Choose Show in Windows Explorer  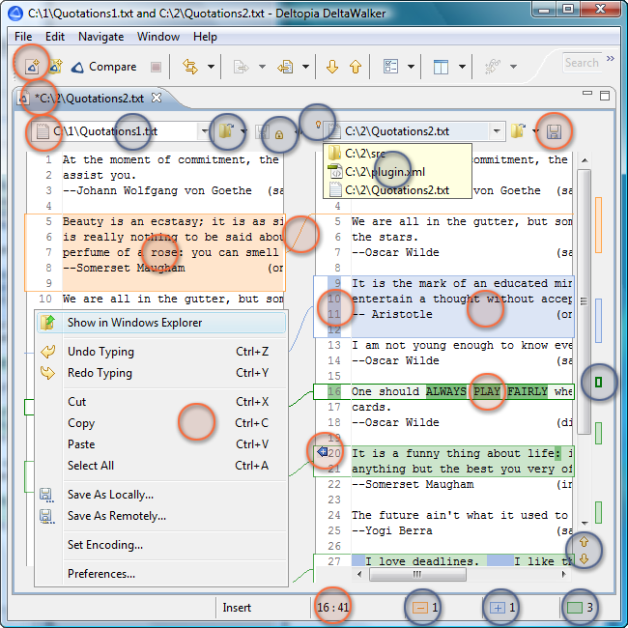pos(161,323)
